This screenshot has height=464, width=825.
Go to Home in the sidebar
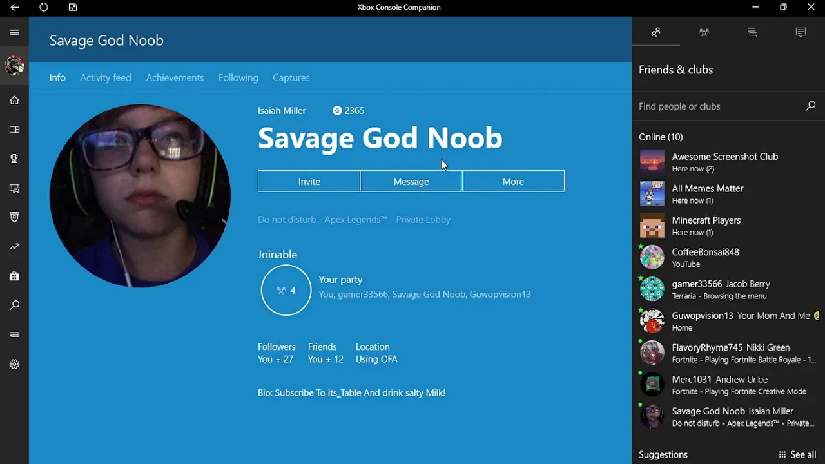click(x=14, y=100)
